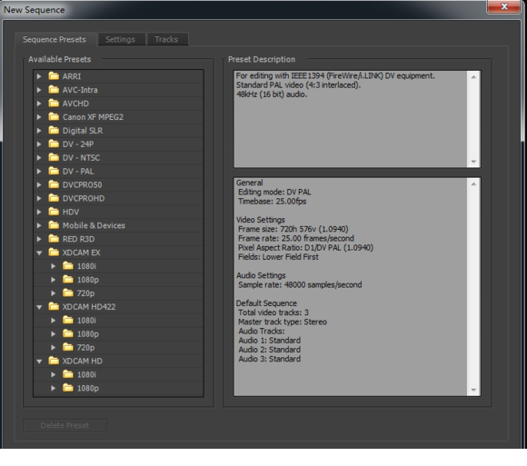
Task: Click 'Standard PAL video (4:3 interlaced).' text
Action: [x=298, y=85]
